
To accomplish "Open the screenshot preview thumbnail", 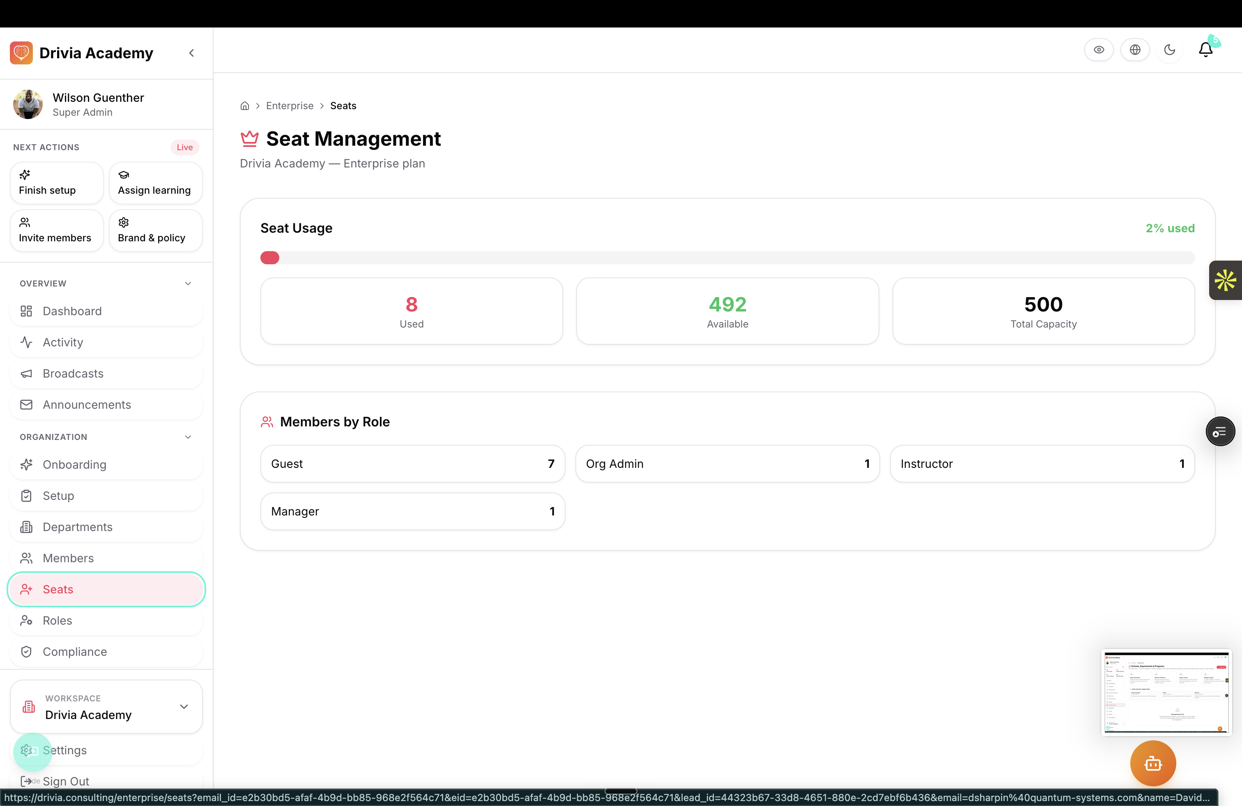I will [1166, 692].
